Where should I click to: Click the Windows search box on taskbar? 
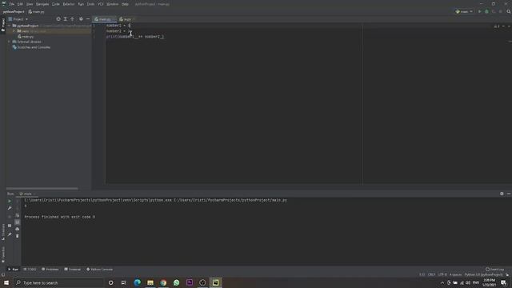coord(58,282)
